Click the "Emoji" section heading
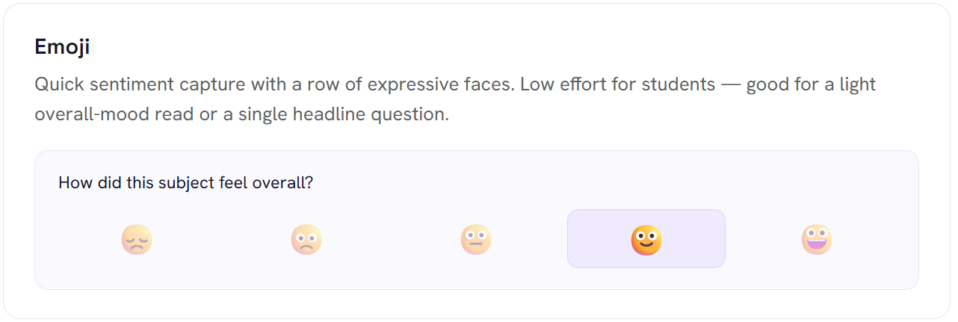958x322 pixels. (62, 47)
